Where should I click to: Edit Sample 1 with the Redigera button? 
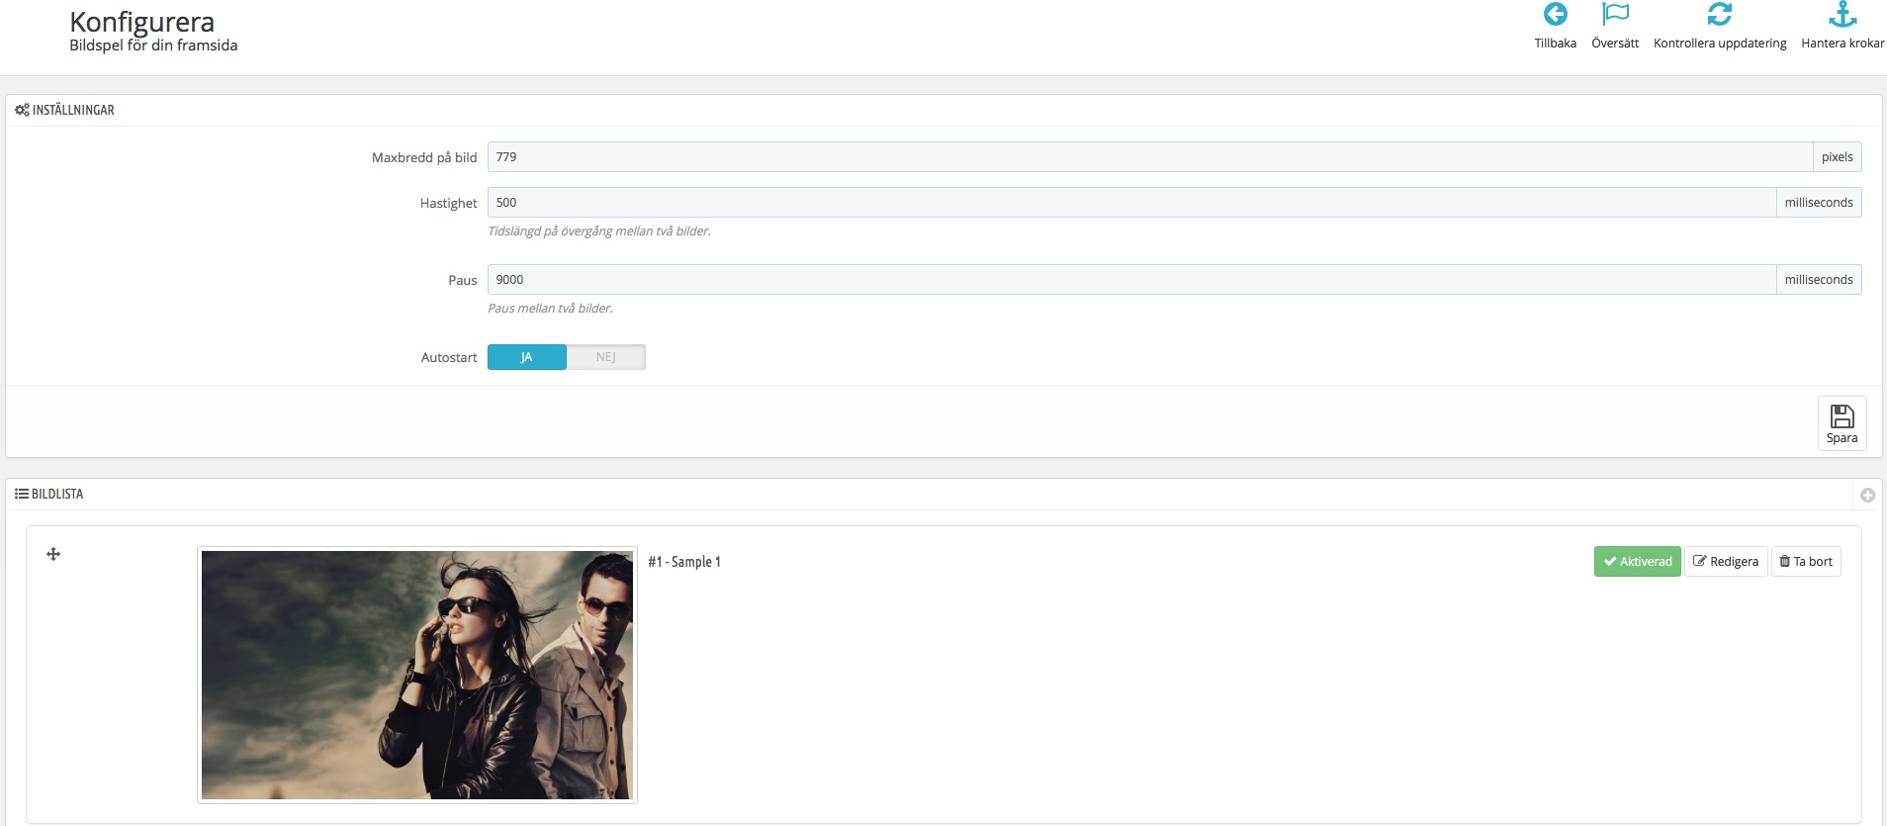(x=1726, y=561)
